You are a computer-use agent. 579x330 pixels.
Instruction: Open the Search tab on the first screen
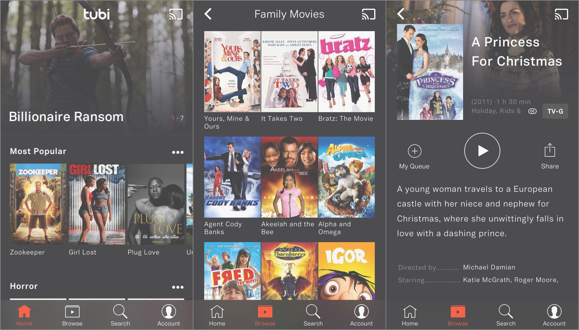click(120, 316)
